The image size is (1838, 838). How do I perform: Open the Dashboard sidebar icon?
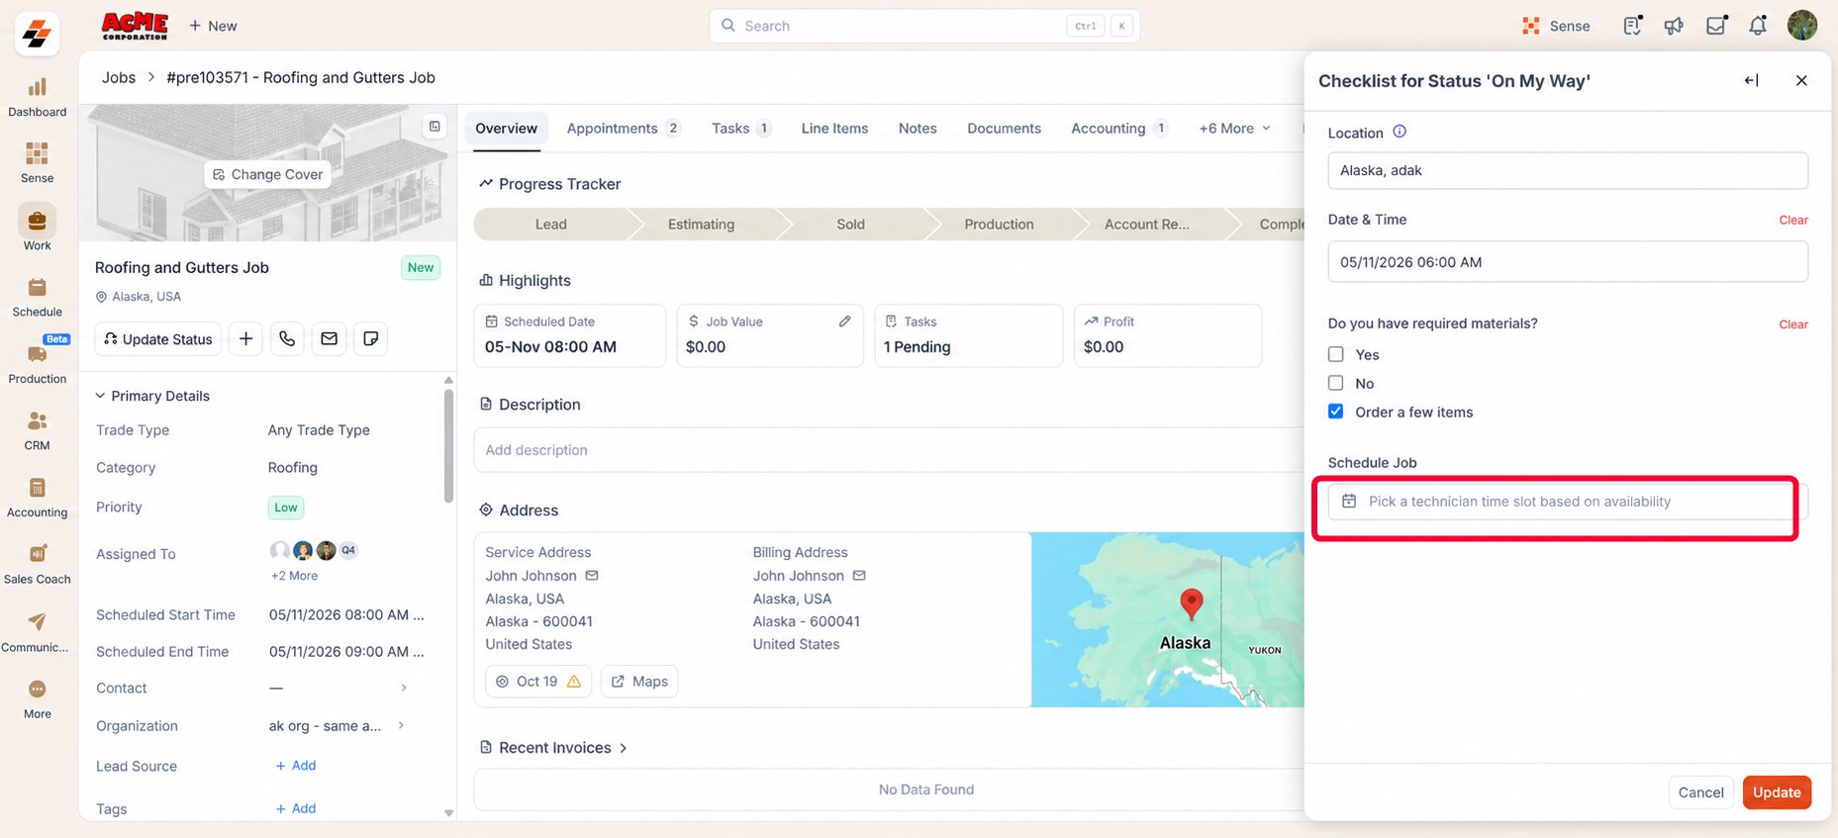[x=37, y=97]
